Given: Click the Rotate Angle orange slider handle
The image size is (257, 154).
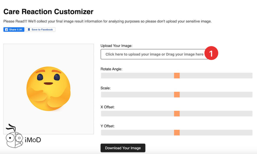Looking at the screenshot, I should pyautogui.click(x=177, y=76).
